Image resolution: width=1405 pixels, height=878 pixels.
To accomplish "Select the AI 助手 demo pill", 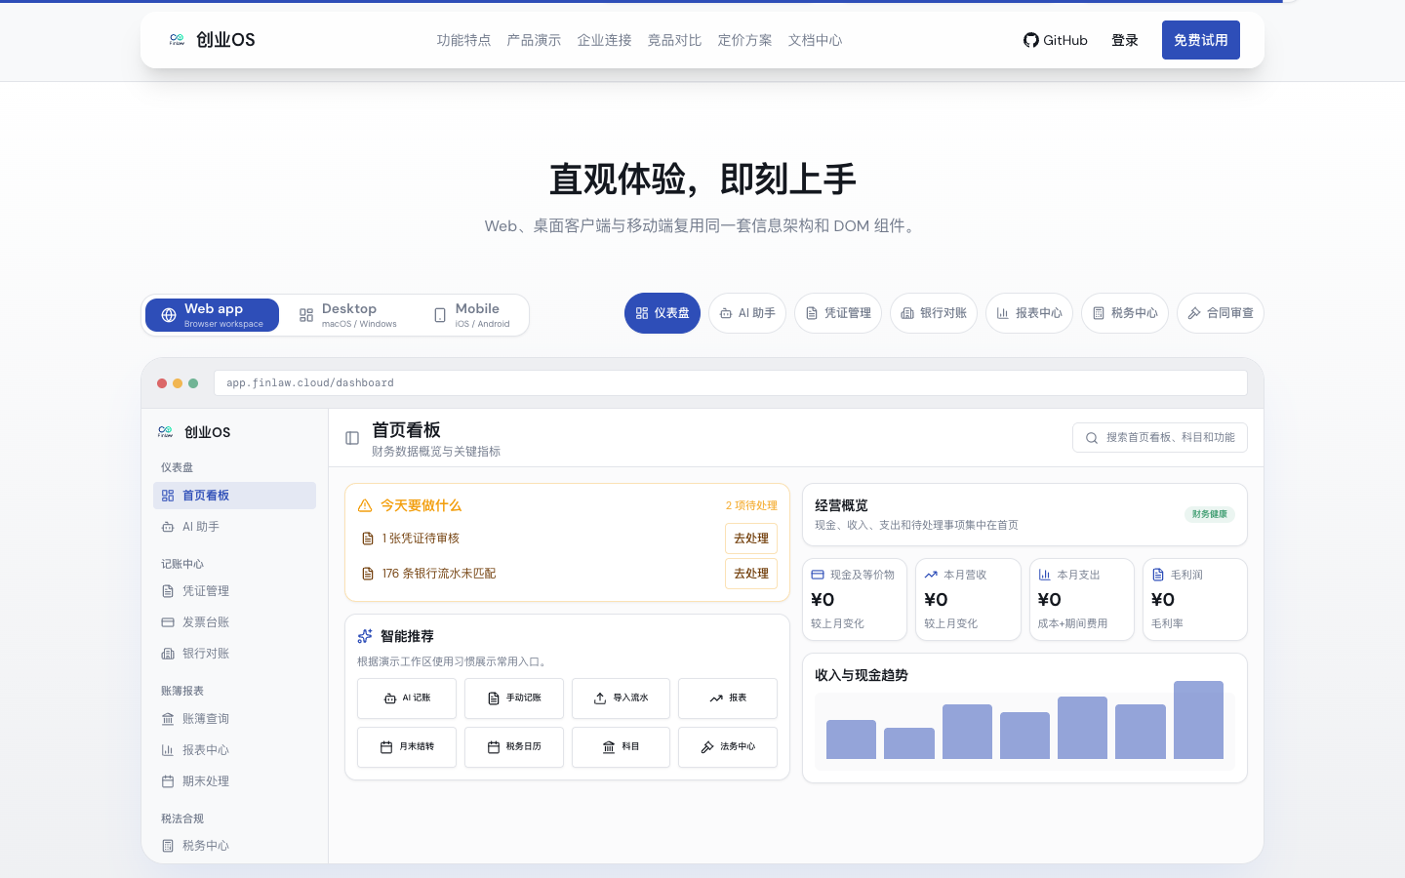I will (747, 313).
